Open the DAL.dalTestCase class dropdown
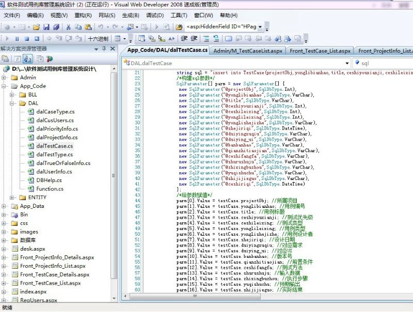Viewport: 413px width, 312px height. click(x=347, y=63)
